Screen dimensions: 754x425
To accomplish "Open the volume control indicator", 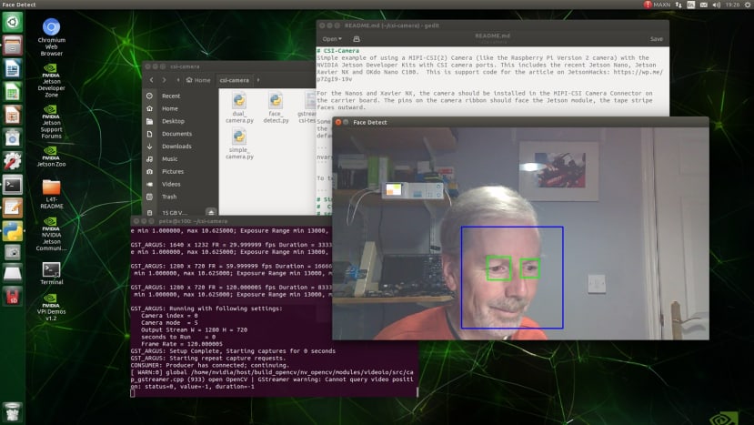I will point(716,5).
